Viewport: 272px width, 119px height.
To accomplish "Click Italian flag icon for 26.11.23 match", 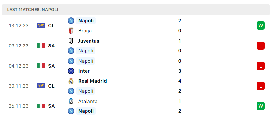I will tap(41, 106).
